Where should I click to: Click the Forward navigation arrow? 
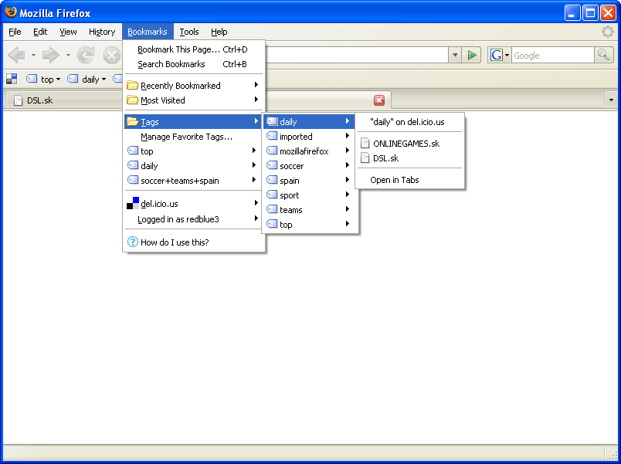[x=51, y=55]
